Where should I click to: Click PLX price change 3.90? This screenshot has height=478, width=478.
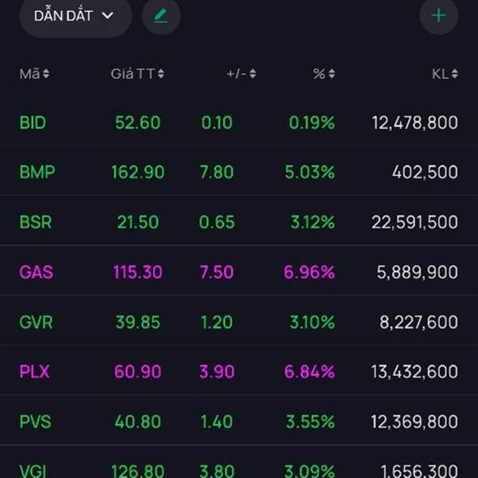217,372
